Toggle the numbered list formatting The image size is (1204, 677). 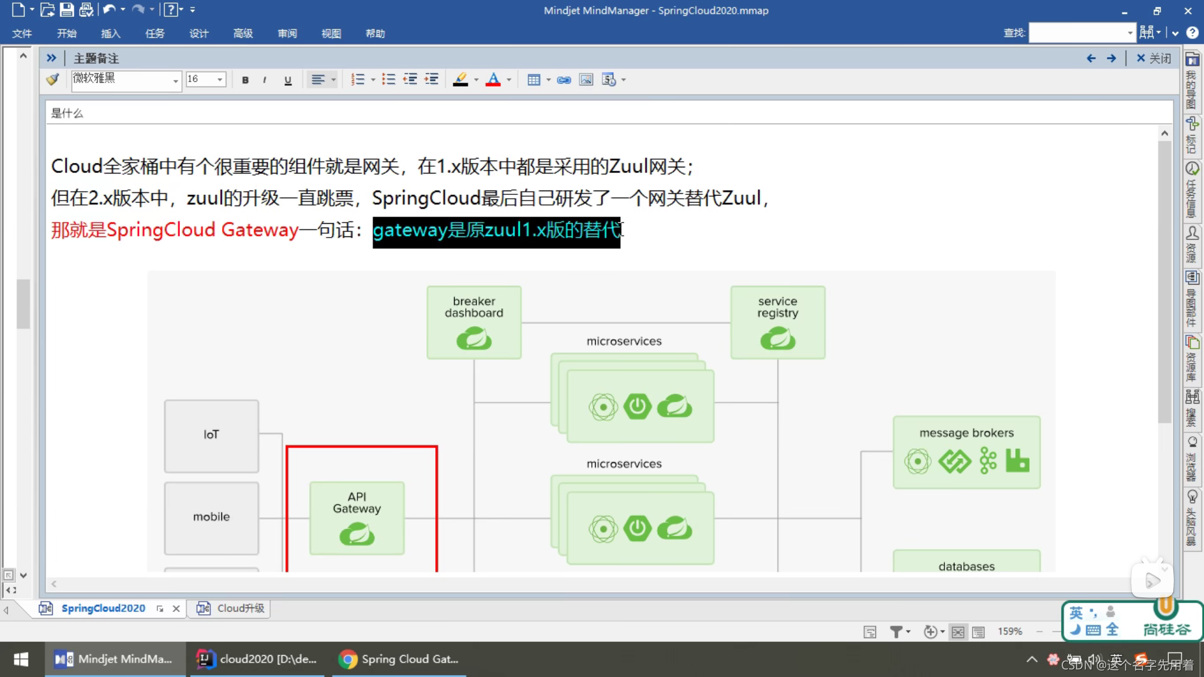coord(359,80)
